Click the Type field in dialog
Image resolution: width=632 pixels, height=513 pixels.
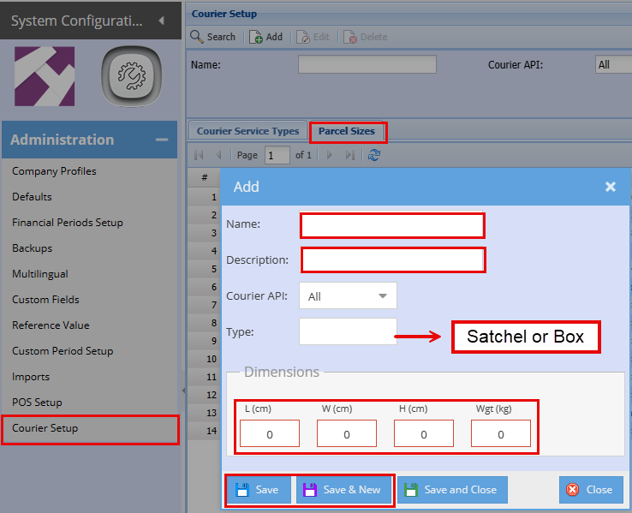pyautogui.click(x=348, y=331)
